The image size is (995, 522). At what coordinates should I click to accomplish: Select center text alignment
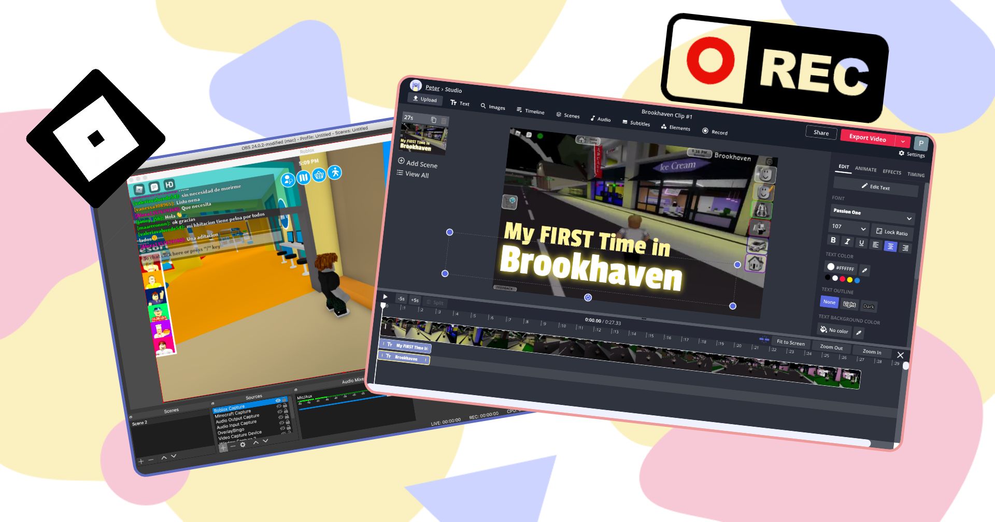point(890,247)
